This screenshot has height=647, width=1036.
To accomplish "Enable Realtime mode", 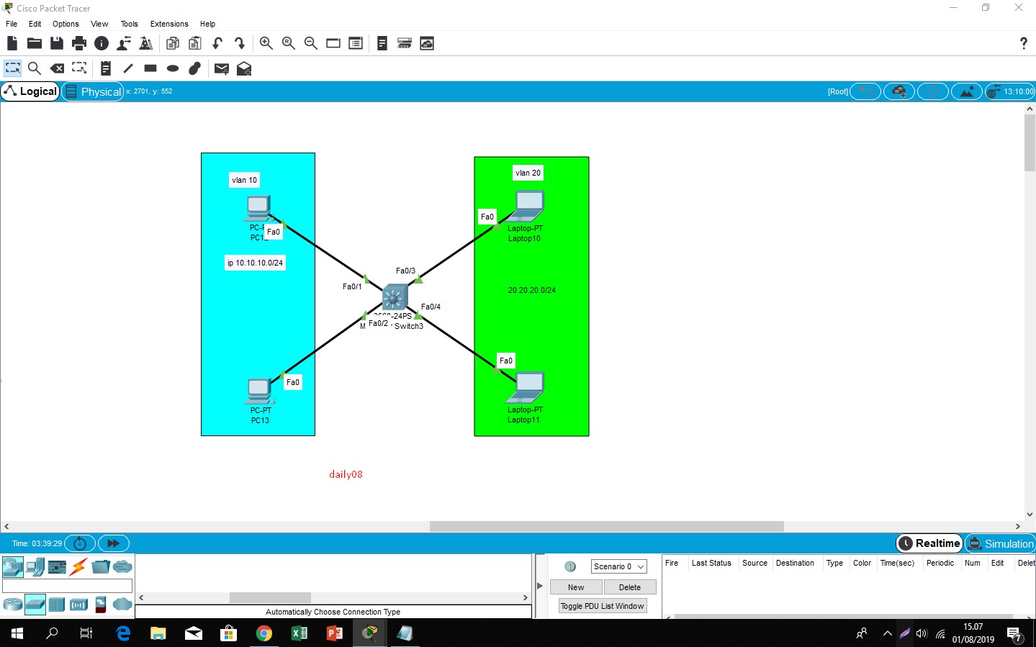I will 929,543.
